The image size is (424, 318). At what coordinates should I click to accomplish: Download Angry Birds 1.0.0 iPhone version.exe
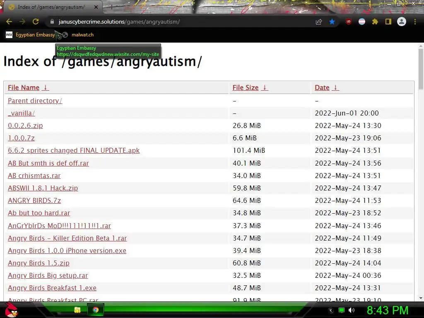tap(67, 251)
